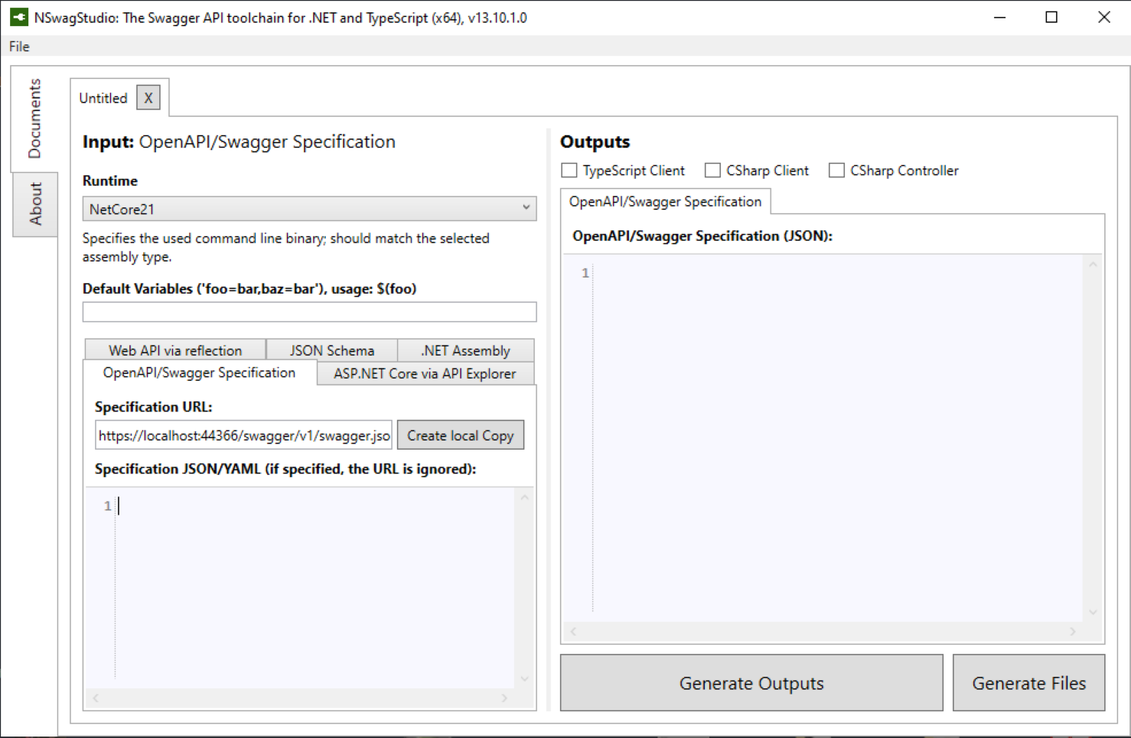This screenshot has width=1131, height=738.
Task: Click the Default Variables input field
Action: [x=309, y=311]
